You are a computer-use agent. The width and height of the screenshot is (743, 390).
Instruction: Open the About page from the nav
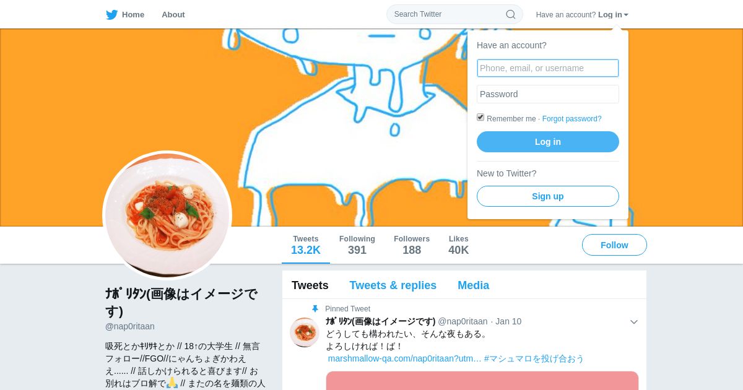[x=173, y=14]
